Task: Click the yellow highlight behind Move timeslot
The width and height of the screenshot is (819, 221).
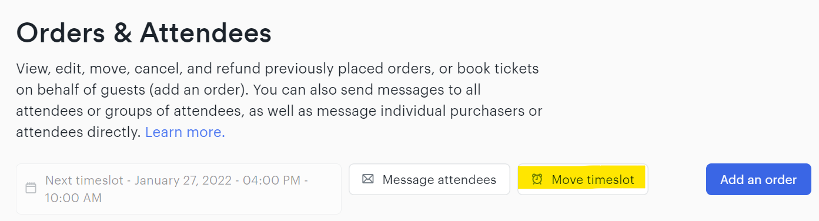Action: pyautogui.click(x=583, y=179)
